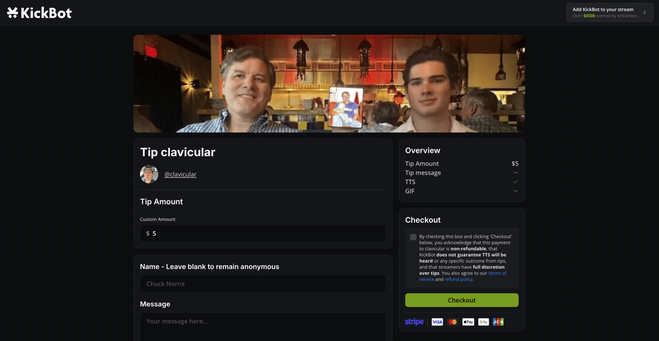Click the terms of service link
Image resolution: width=659 pixels, height=341 pixels.
point(498,273)
